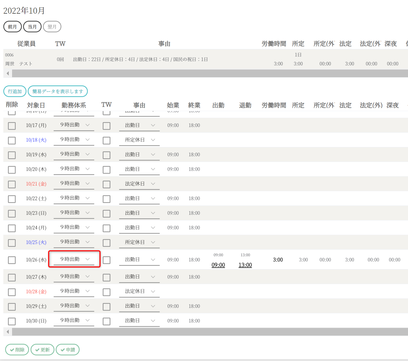Click the 13:00 clock-out time link
Screen dimensions: 408x361
tap(245, 265)
